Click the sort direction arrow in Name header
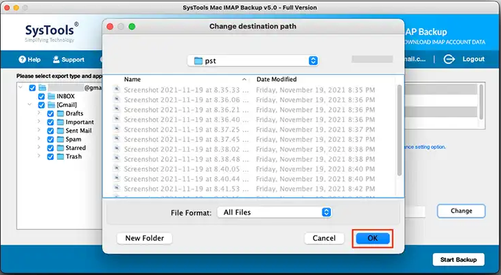Image resolution: width=501 pixels, height=275 pixels. pos(244,80)
